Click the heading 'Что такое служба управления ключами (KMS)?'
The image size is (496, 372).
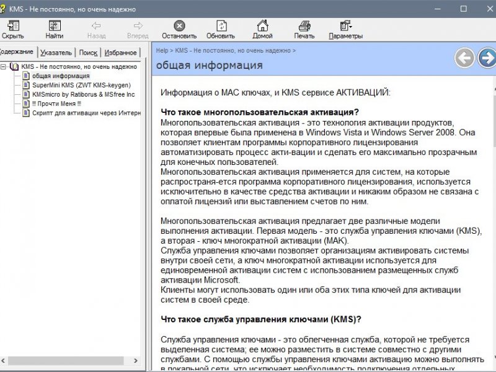[261, 319]
